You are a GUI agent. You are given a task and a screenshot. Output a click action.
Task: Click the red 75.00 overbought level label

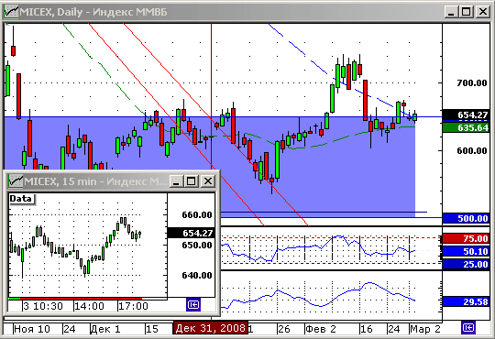466,238
